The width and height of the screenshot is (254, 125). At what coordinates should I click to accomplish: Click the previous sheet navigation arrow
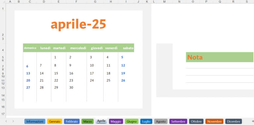point(6,121)
